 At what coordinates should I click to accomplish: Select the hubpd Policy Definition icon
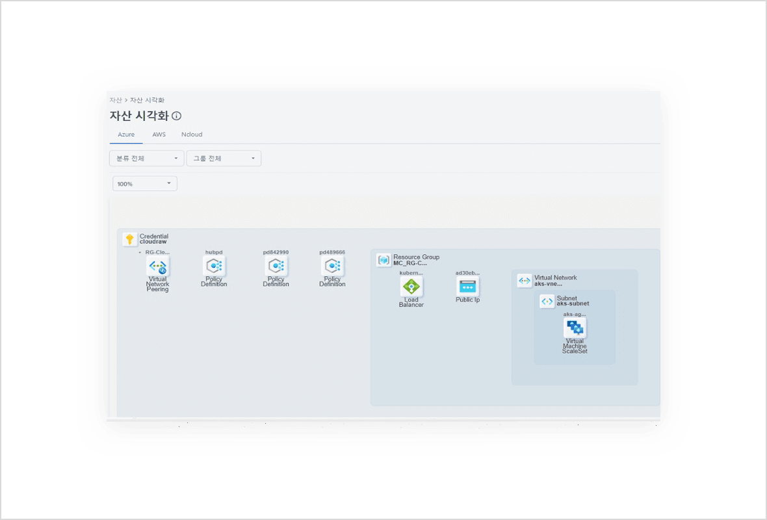coord(213,266)
